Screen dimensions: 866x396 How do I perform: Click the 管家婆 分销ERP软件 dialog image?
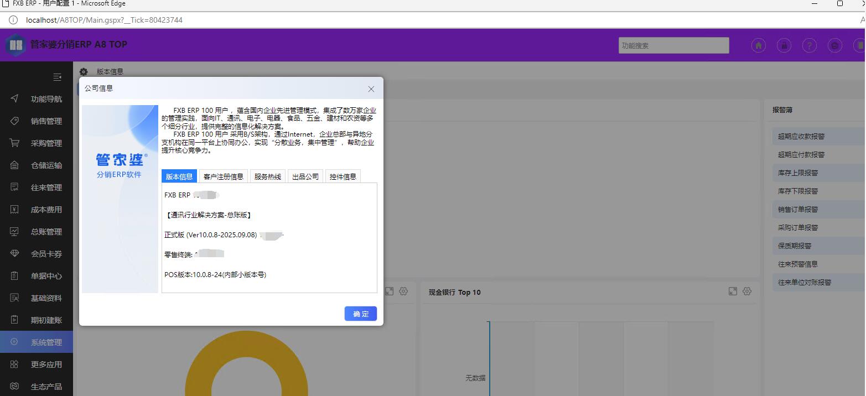pos(120,199)
